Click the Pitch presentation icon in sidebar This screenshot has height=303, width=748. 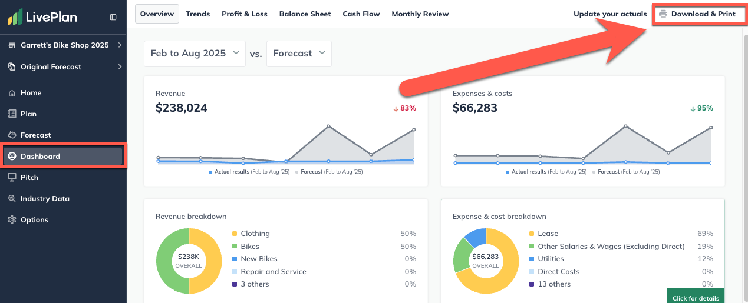click(x=12, y=178)
